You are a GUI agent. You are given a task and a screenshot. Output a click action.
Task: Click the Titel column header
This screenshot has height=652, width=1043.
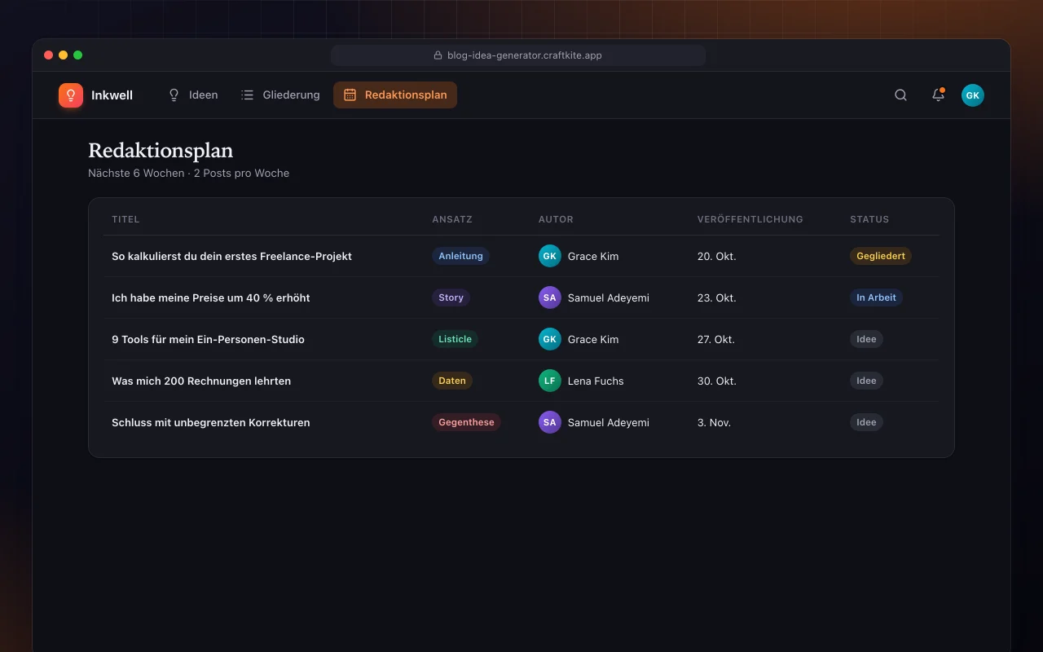(x=125, y=219)
